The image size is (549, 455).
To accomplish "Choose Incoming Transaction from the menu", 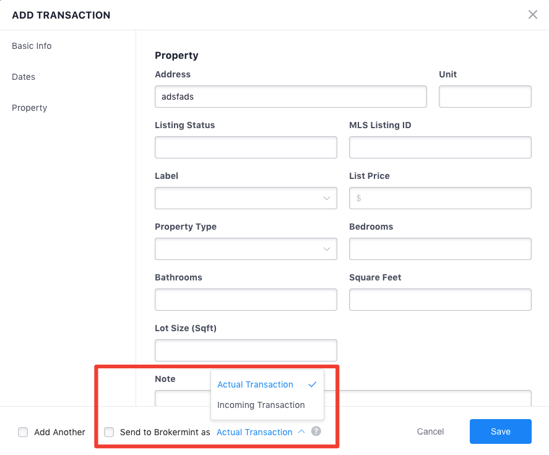I will tap(261, 405).
